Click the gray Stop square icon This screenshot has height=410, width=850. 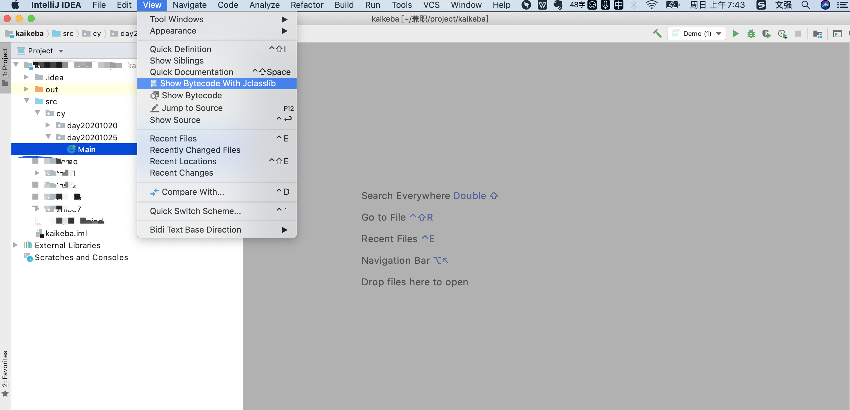tap(798, 34)
